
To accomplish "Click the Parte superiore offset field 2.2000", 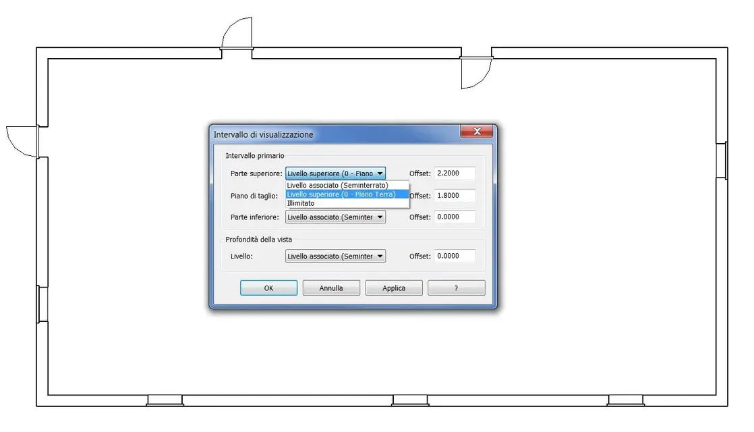I will 455,173.
